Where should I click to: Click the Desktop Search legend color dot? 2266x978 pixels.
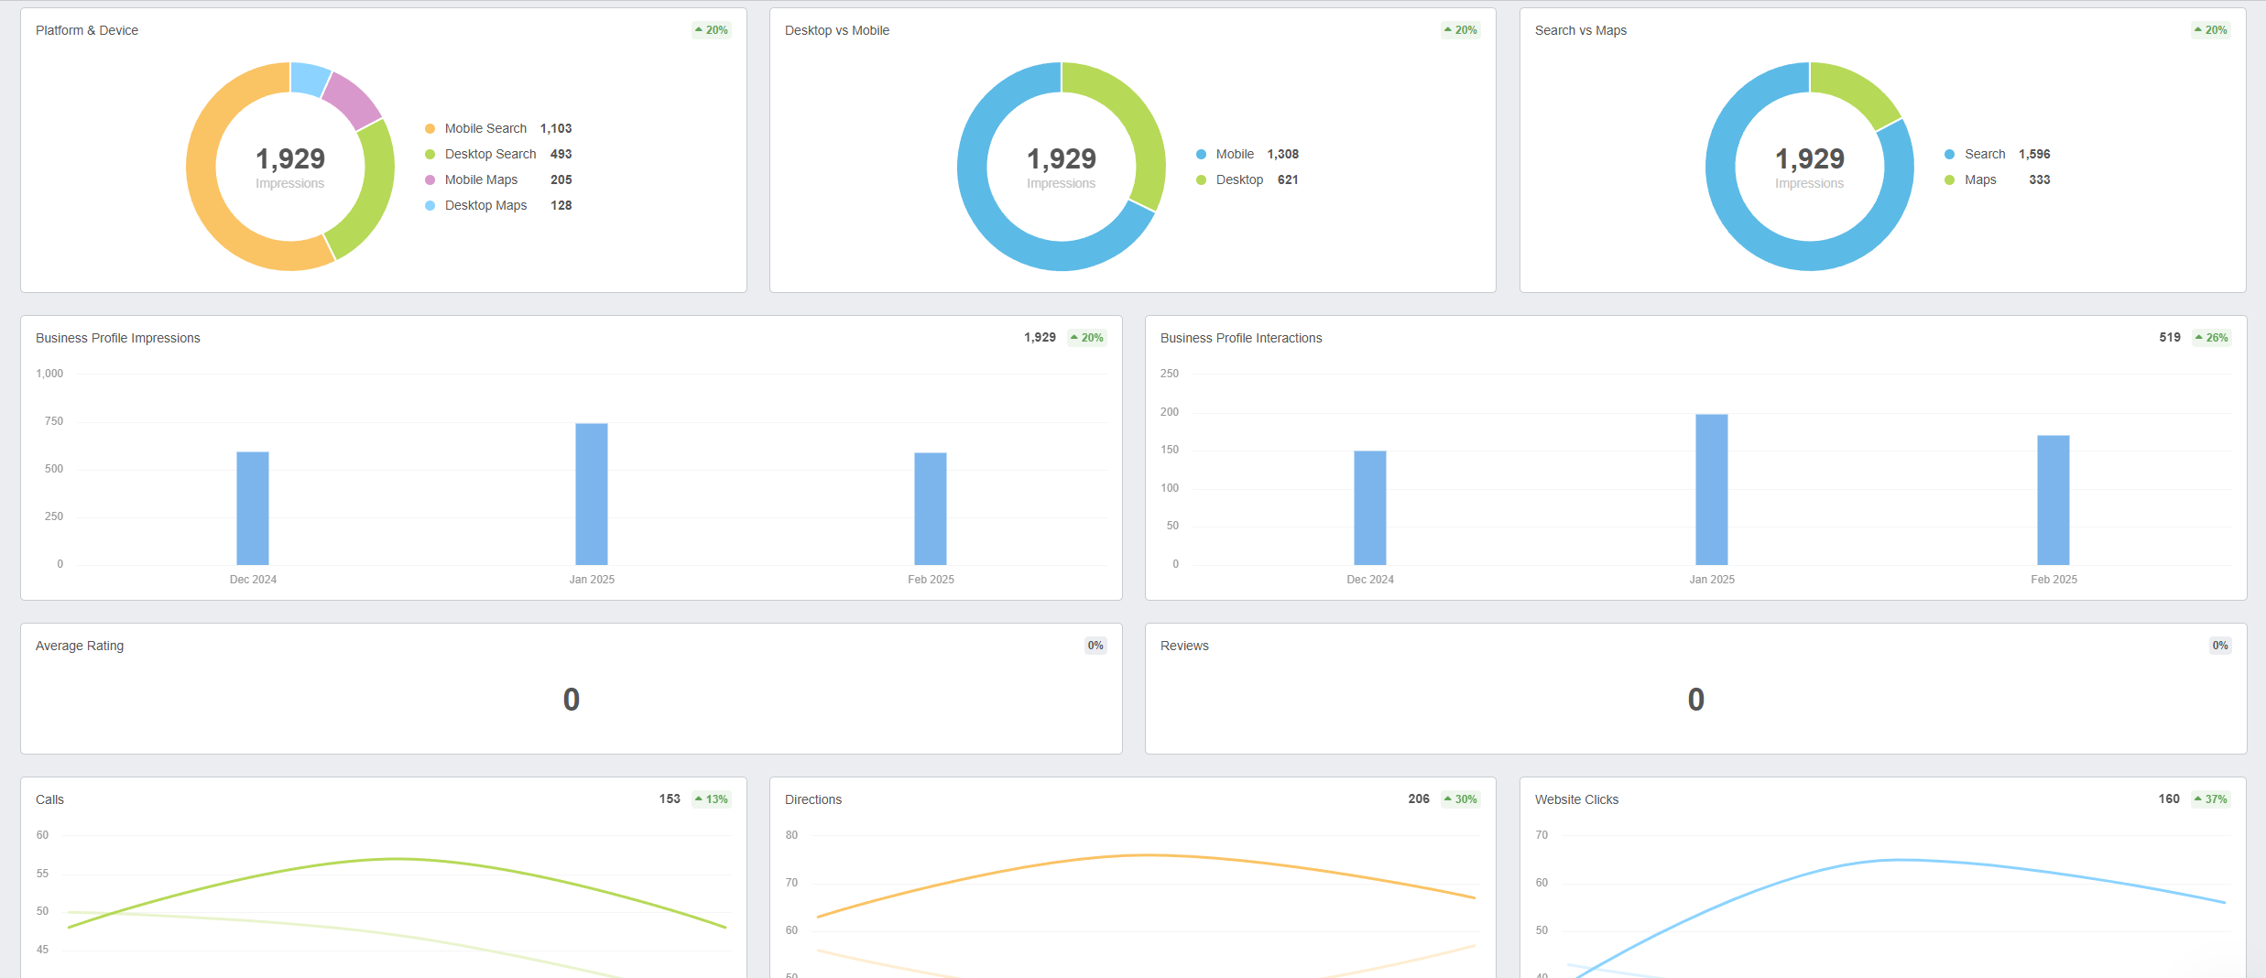[x=430, y=155]
